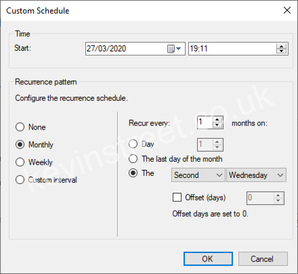Increment the Recur every months value
The image size is (298, 274).
pyautogui.click(x=217, y=119)
